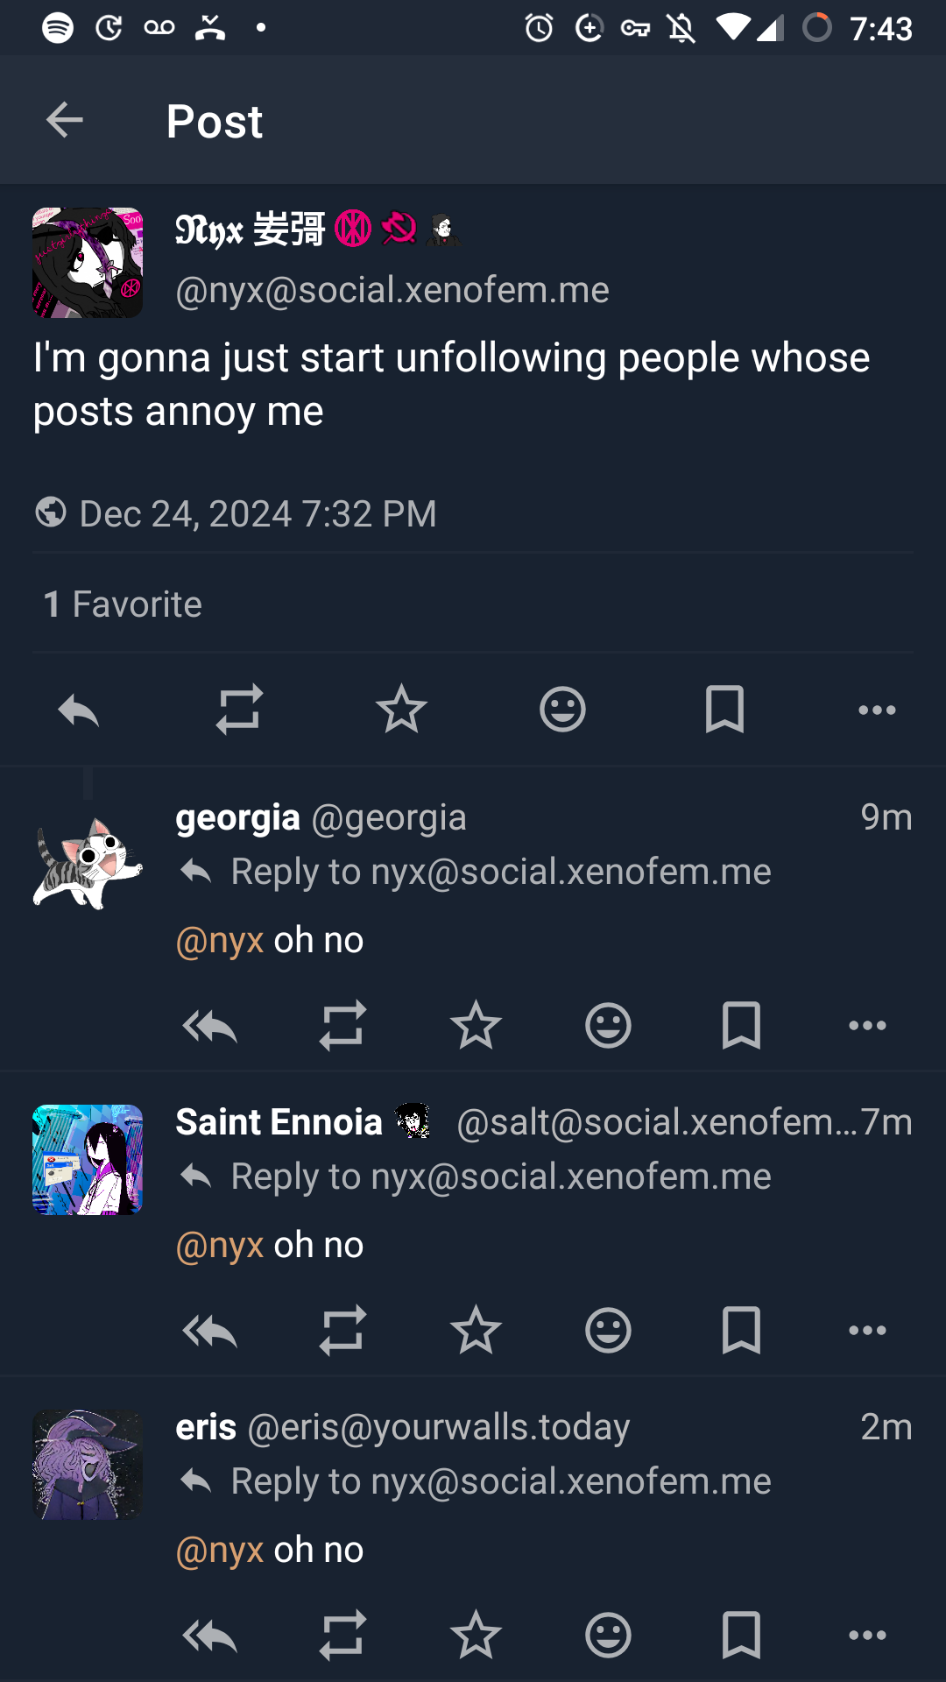
Task: Favorite Nyx's post with star
Action: [x=401, y=709]
